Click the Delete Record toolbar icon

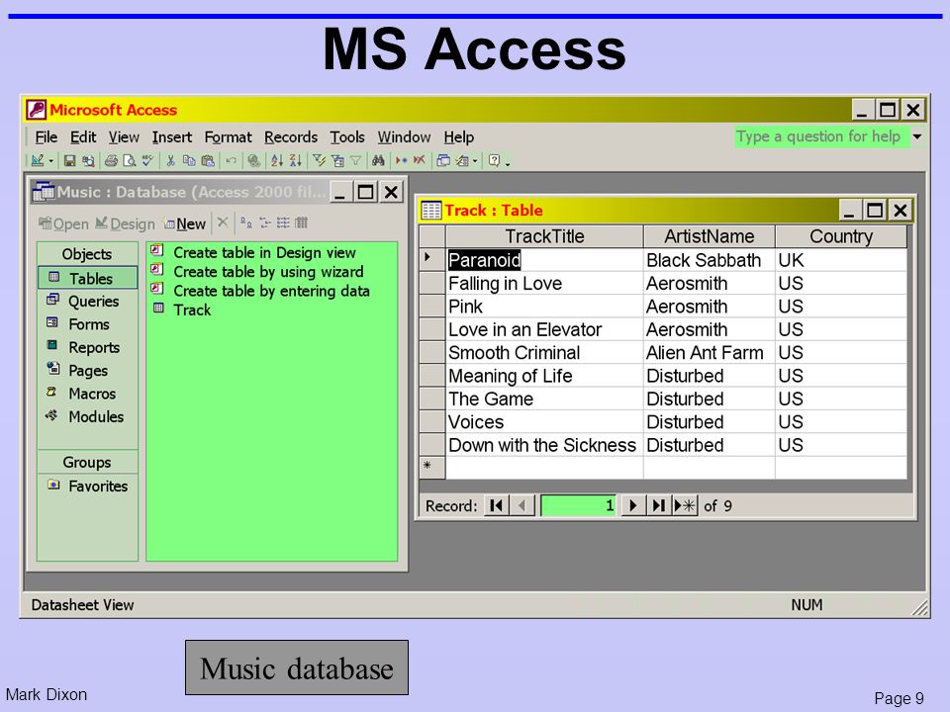coord(420,160)
